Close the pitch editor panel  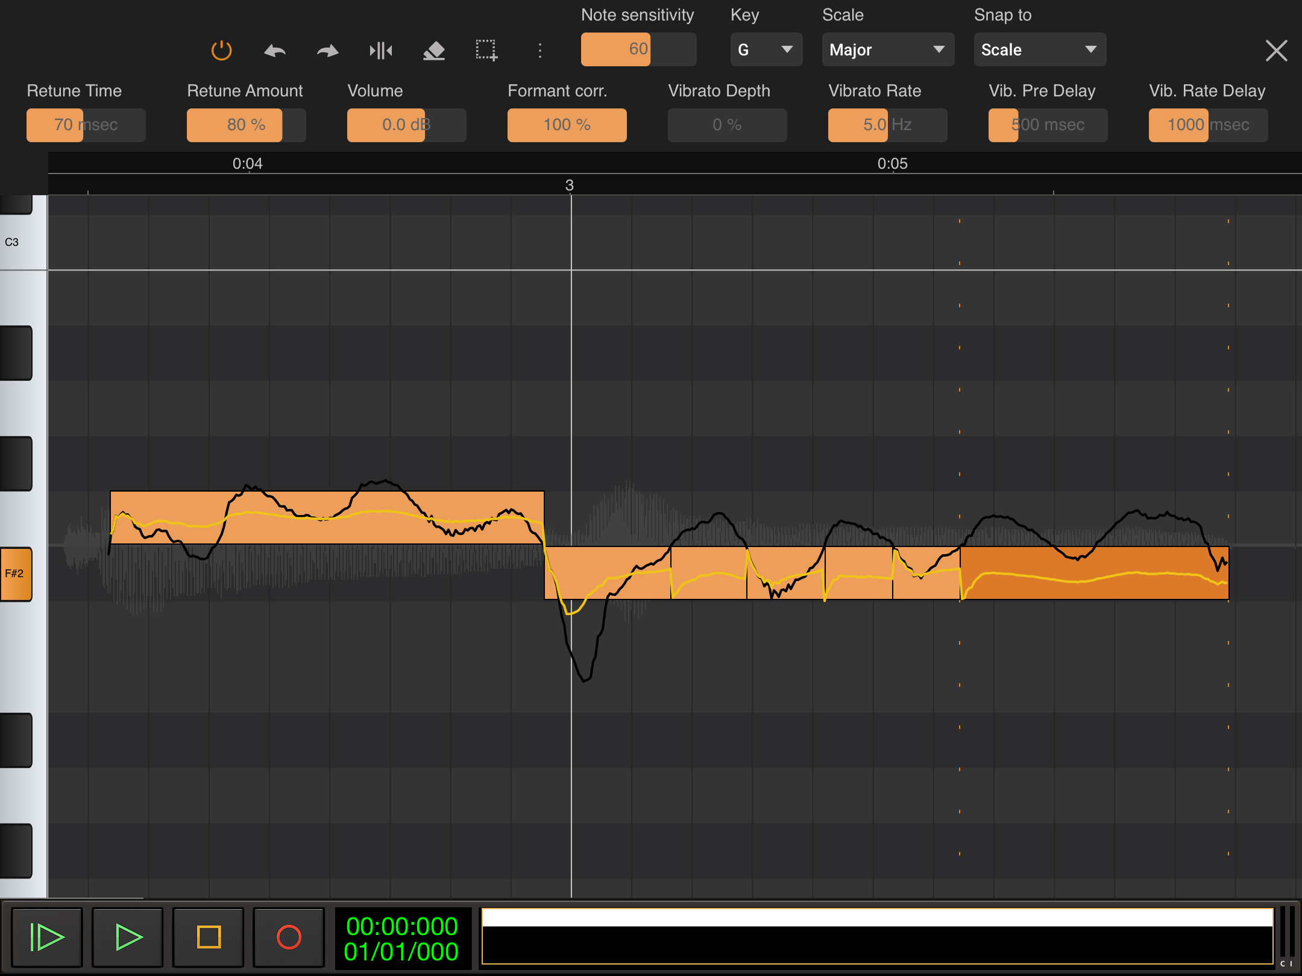(x=1276, y=51)
